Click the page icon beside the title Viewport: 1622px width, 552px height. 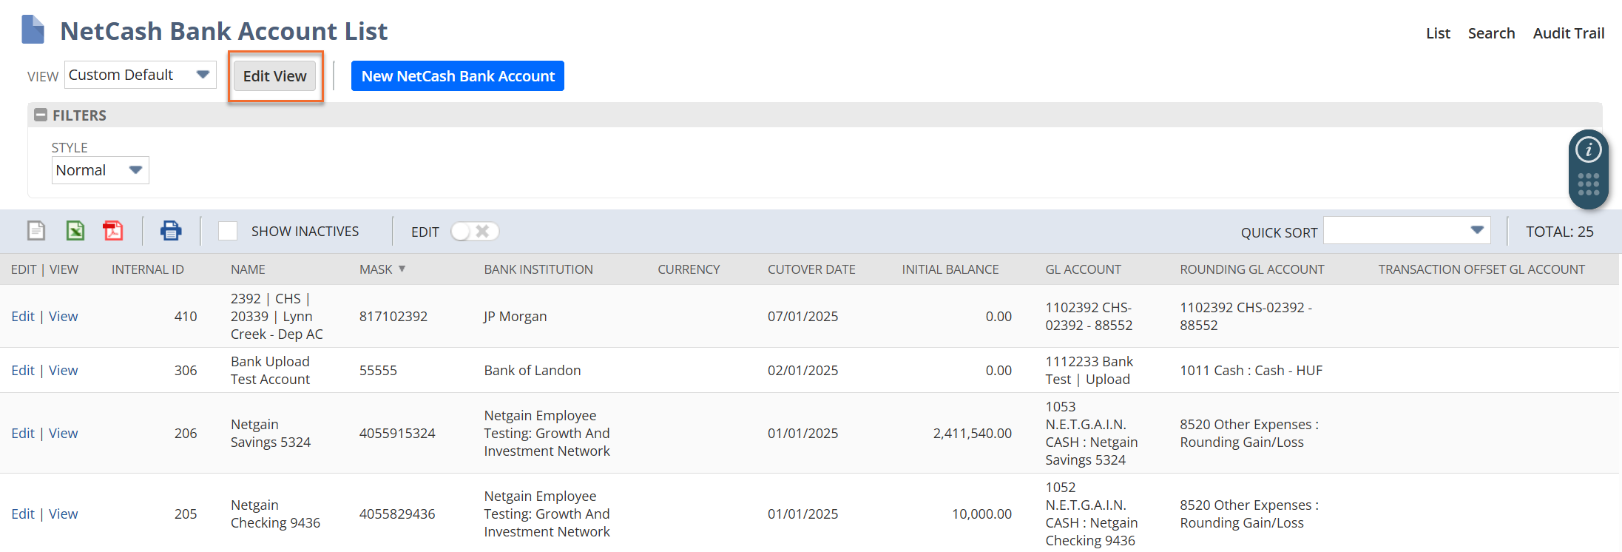pos(33,30)
